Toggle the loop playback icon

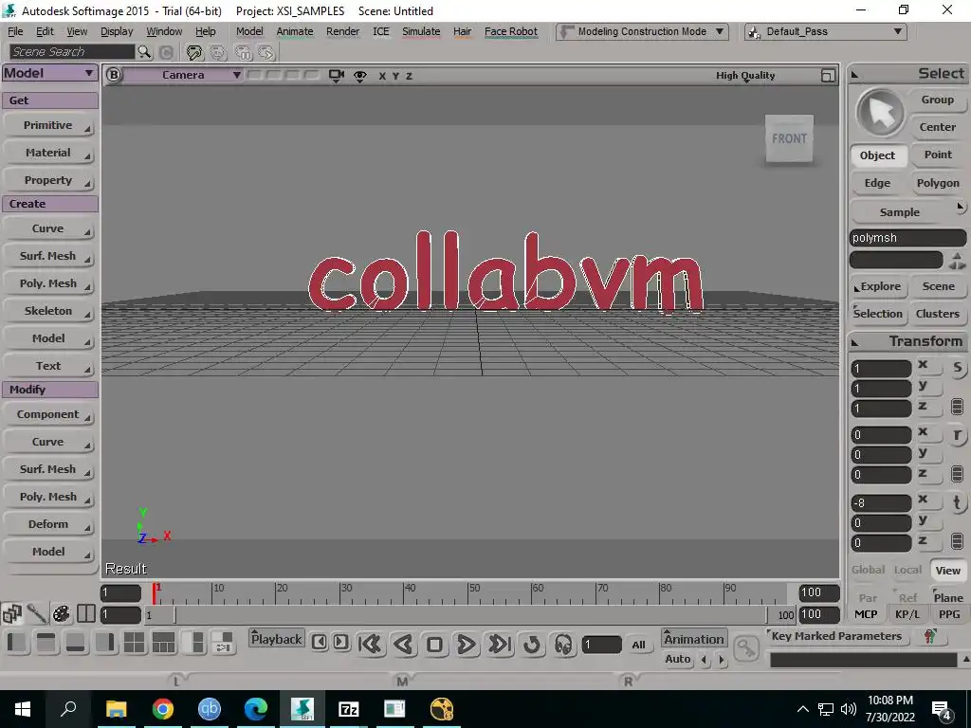[x=531, y=645]
